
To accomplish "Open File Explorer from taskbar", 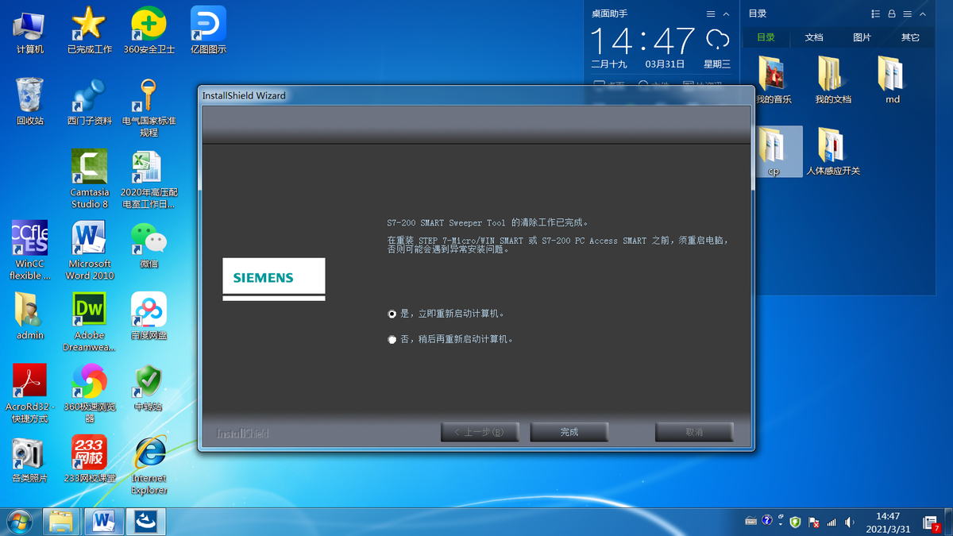I will [61, 522].
